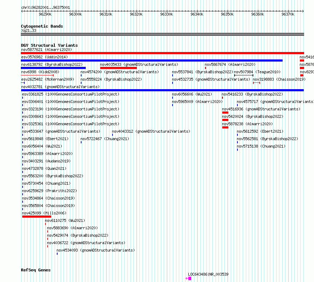This screenshot has height=282, width=314.
Task: Click the red bar under nsv425099
Action: pos(37,217)
